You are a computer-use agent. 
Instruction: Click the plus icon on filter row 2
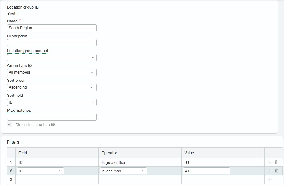click(x=269, y=171)
